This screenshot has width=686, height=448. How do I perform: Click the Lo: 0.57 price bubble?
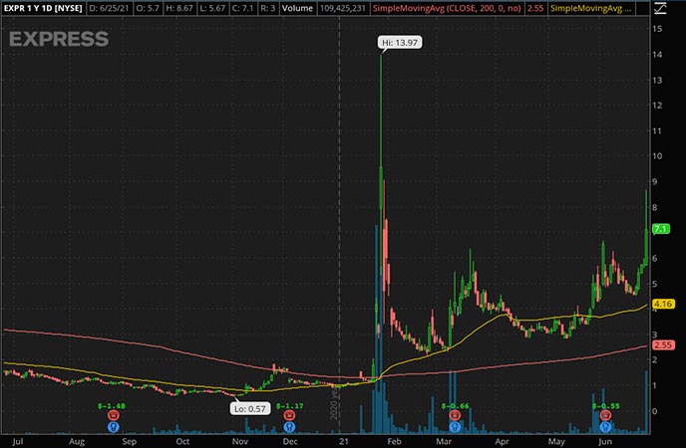tap(250, 409)
